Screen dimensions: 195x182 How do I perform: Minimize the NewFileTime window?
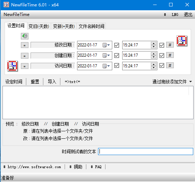(x=155, y=5)
